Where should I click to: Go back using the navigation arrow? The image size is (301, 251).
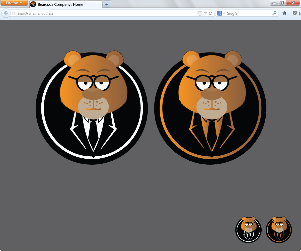[x=6, y=13]
